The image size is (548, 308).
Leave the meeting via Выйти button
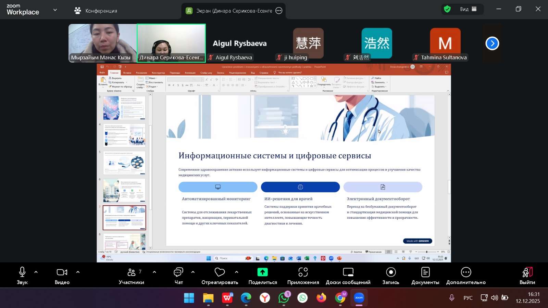coord(527,275)
